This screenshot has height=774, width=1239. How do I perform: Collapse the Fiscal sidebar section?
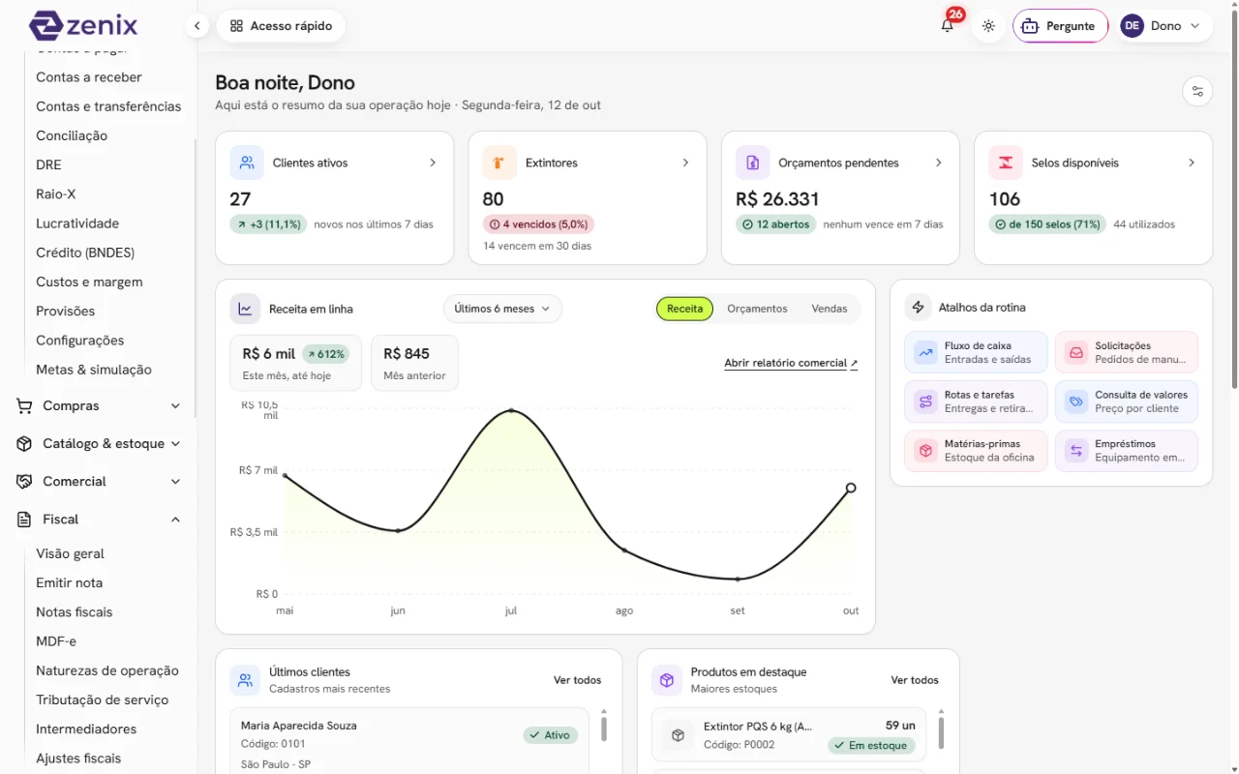click(x=99, y=520)
